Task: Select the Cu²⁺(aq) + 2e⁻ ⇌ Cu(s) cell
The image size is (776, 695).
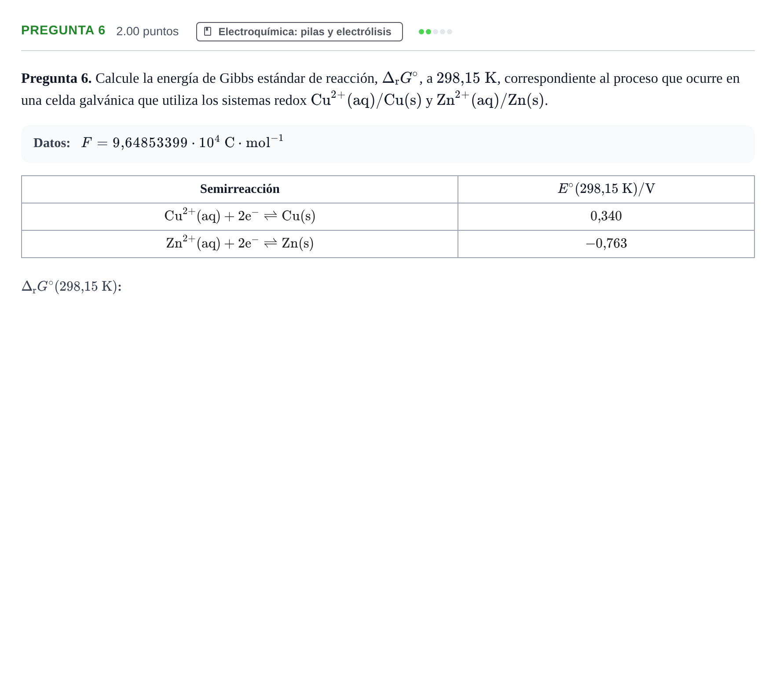Action: [x=240, y=217]
